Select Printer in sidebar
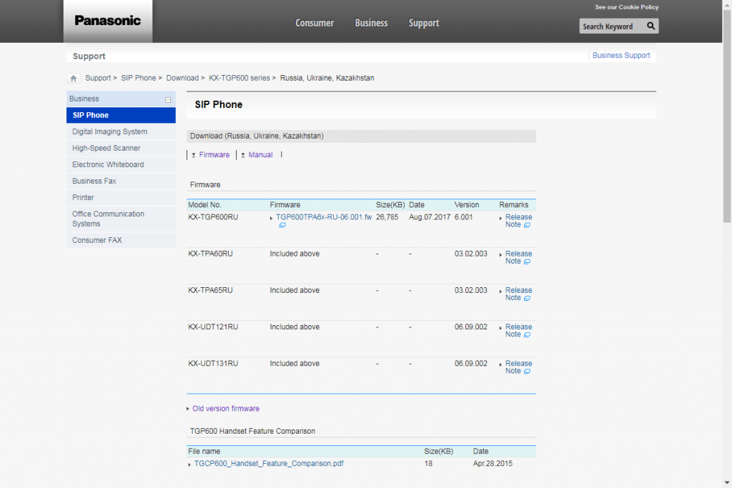732x488 pixels. (x=121, y=197)
